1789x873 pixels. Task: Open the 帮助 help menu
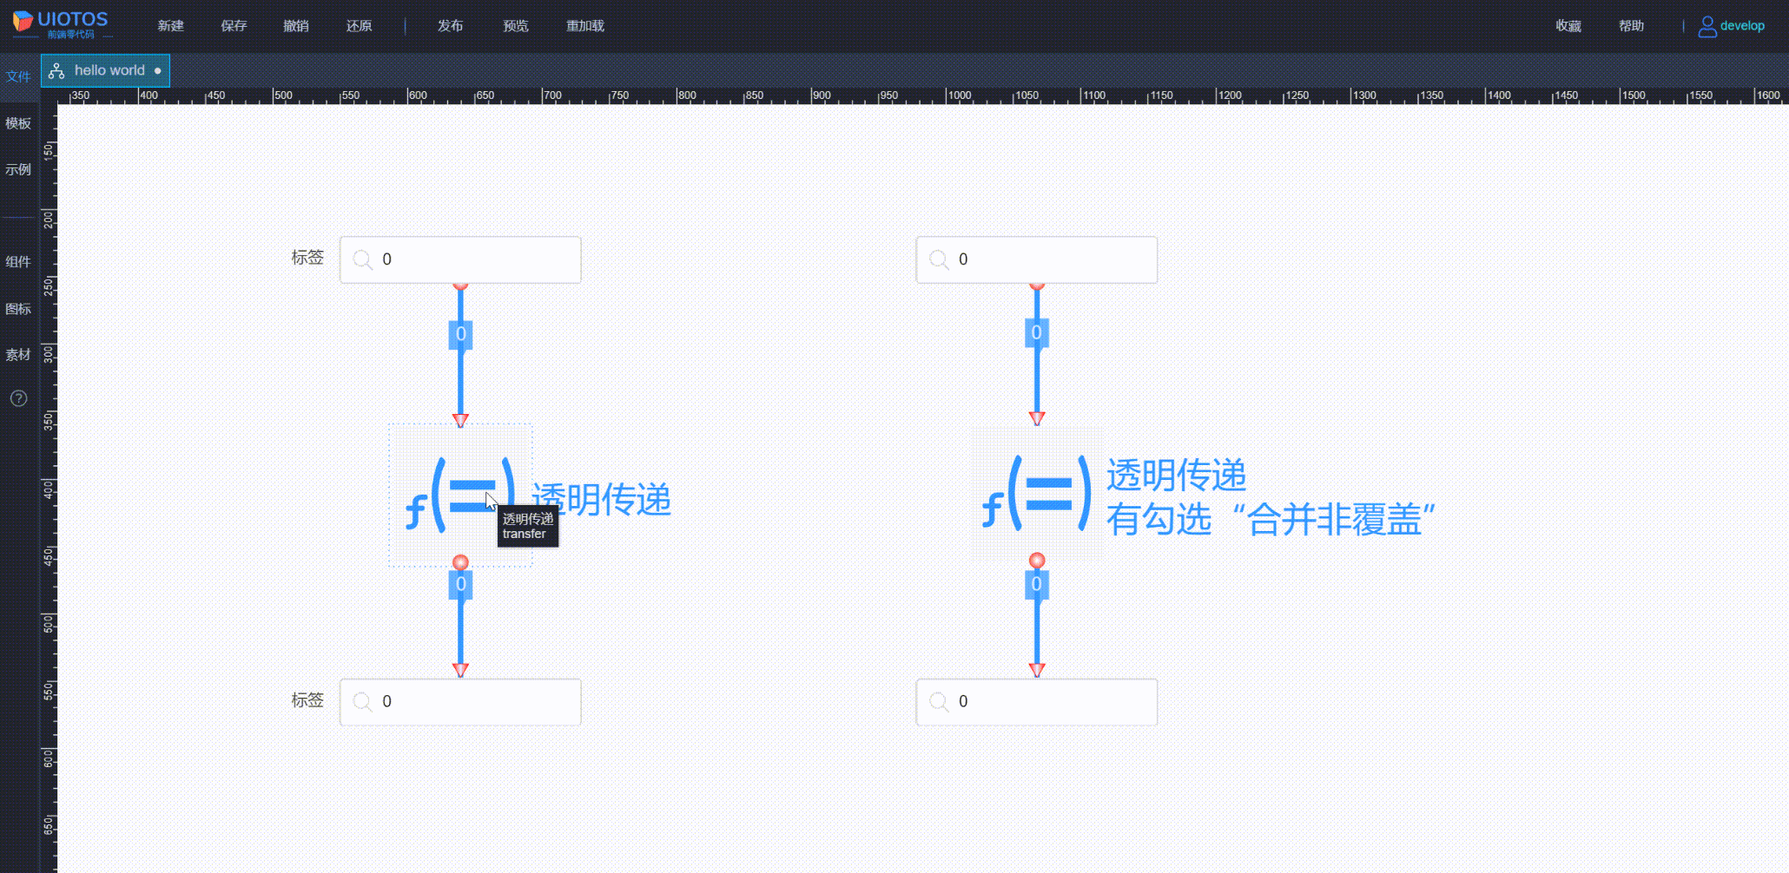point(1631,26)
